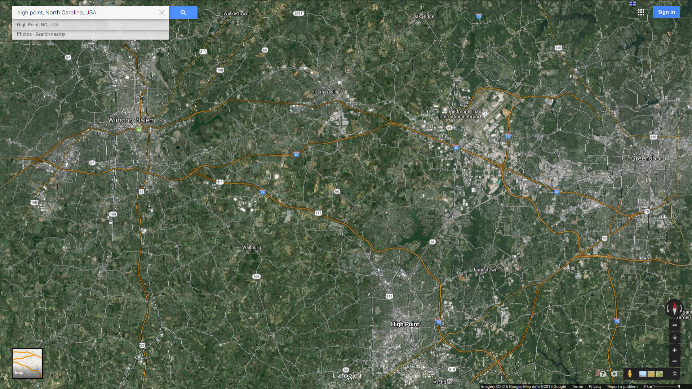
Task: Open the first photo thumbnail in strip
Action: [643, 374]
